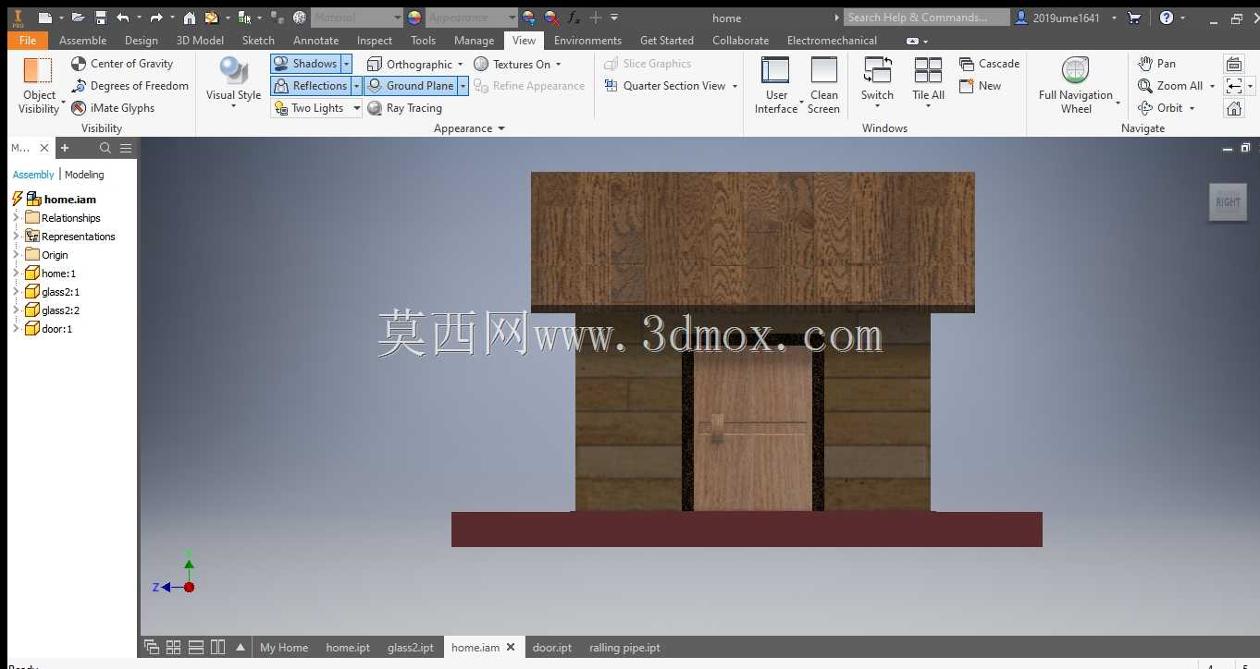
Task: Click the Search Help & Commands field
Action: pyautogui.click(x=926, y=18)
